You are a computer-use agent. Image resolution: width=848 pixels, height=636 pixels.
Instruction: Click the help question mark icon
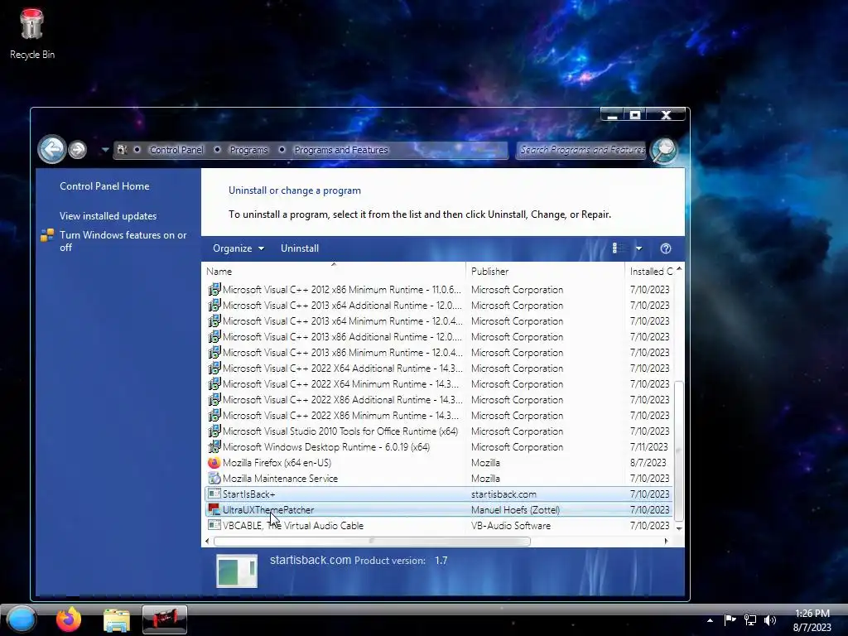click(666, 248)
